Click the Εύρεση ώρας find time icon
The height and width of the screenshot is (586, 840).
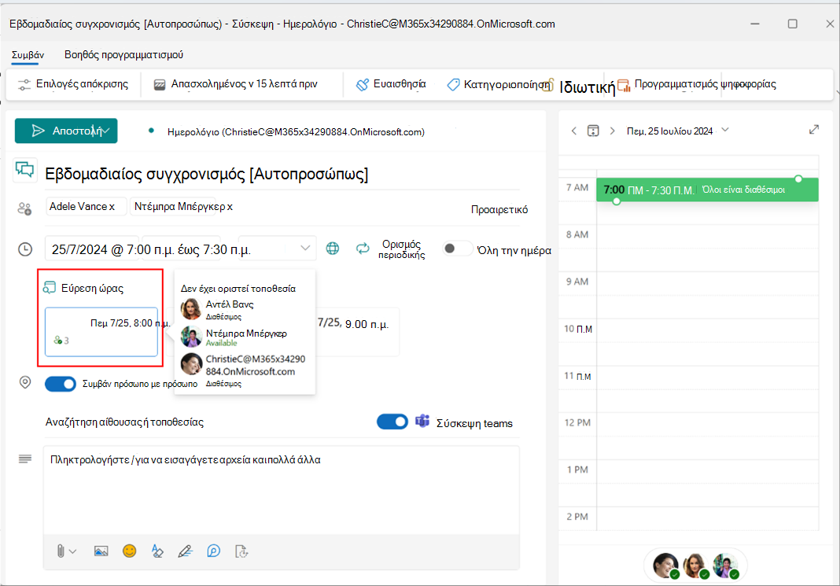tap(50, 288)
